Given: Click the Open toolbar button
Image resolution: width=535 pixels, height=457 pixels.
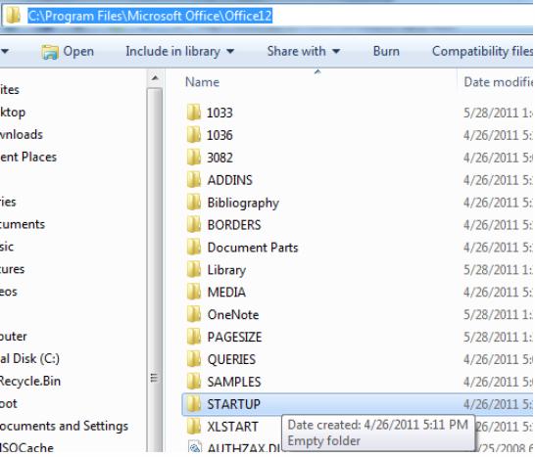Looking at the screenshot, I should click(68, 52).
